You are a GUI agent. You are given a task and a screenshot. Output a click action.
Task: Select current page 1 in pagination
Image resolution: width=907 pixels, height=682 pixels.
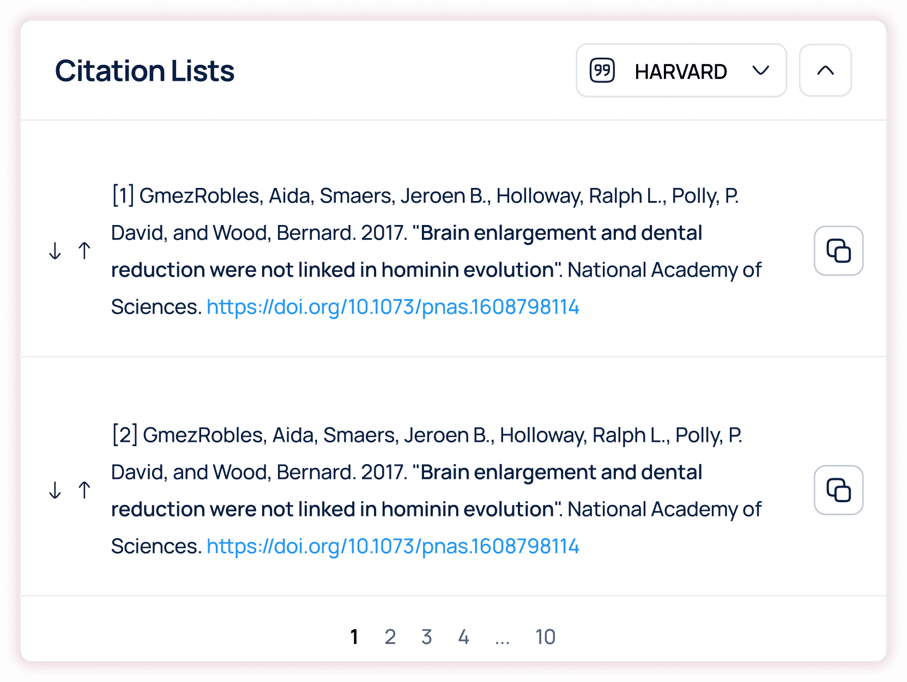(354, 637)
